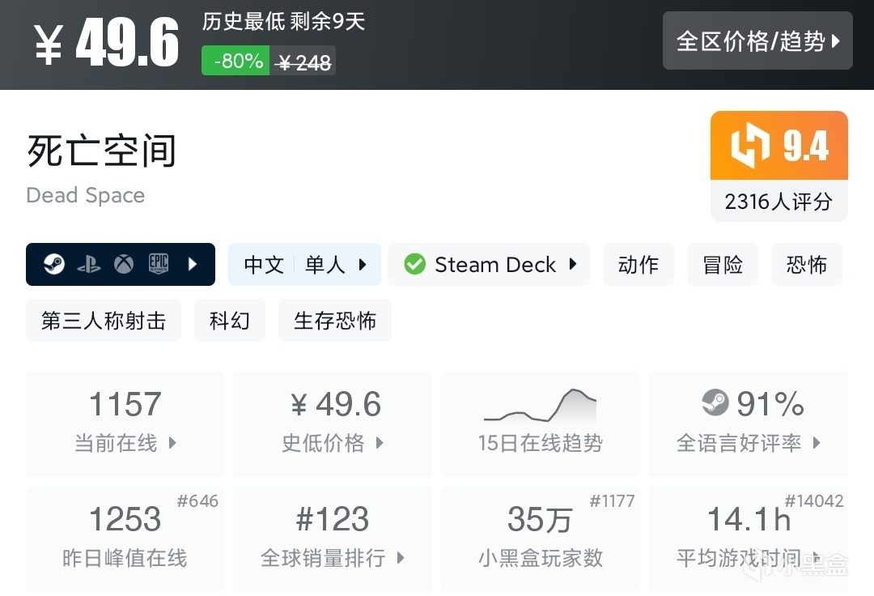Screen dimensions: 874x596
Task: Open the 15日在线趋势 chart
Action: point(540,424)
